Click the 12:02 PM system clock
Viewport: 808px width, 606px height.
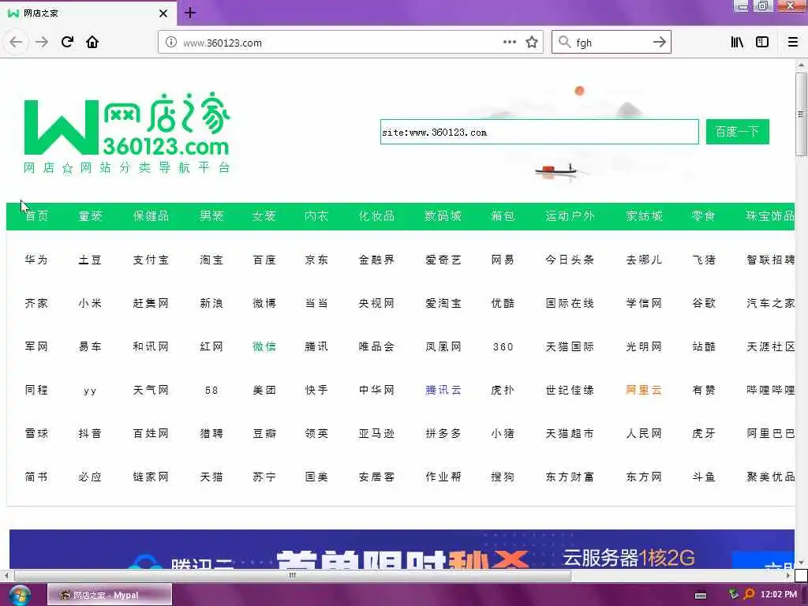[x=778, y=595]
